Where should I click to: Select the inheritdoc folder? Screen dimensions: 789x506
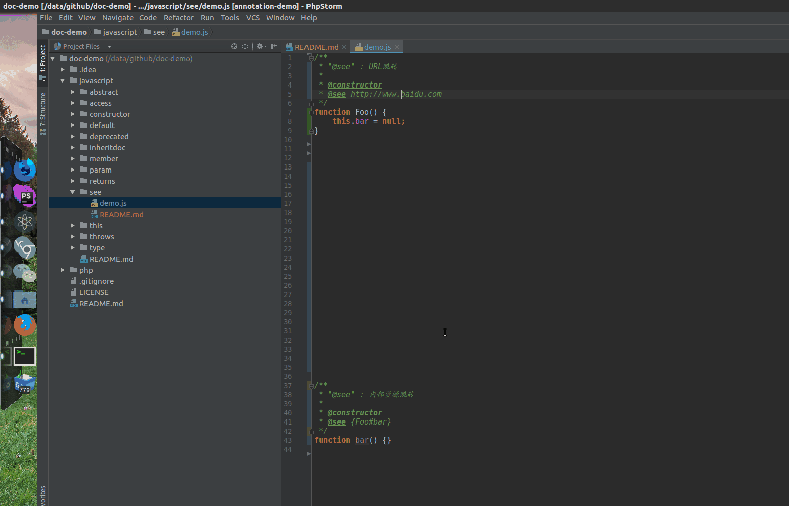[164, 148]
